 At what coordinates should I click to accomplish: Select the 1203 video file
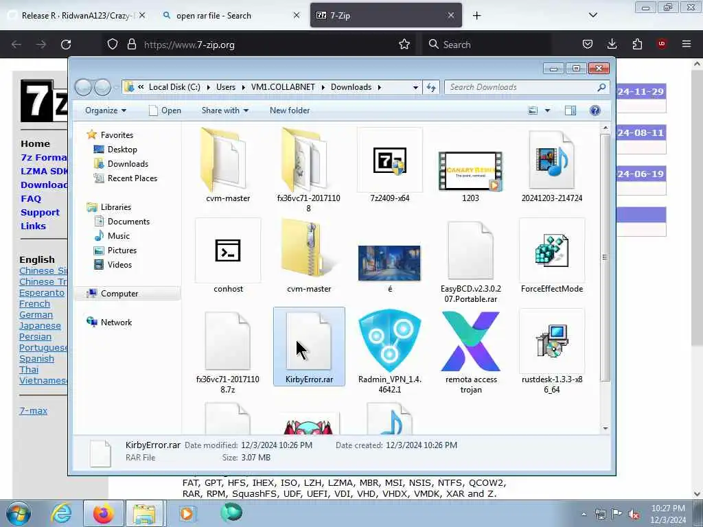[470, 175]
